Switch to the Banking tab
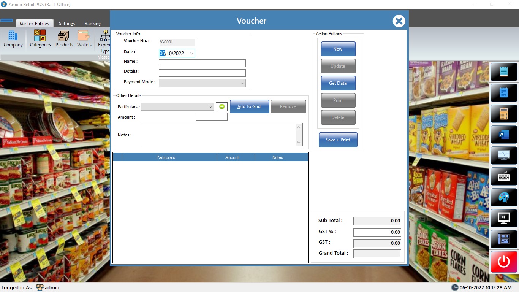519x292 pixels. tap(93, 24)
